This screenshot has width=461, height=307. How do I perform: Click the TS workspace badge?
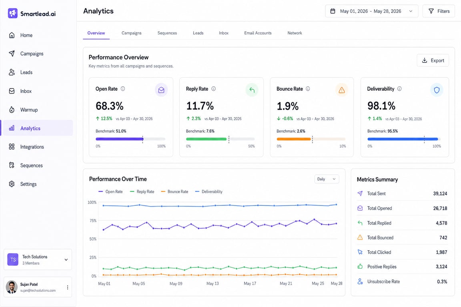[x=13, y=259]
